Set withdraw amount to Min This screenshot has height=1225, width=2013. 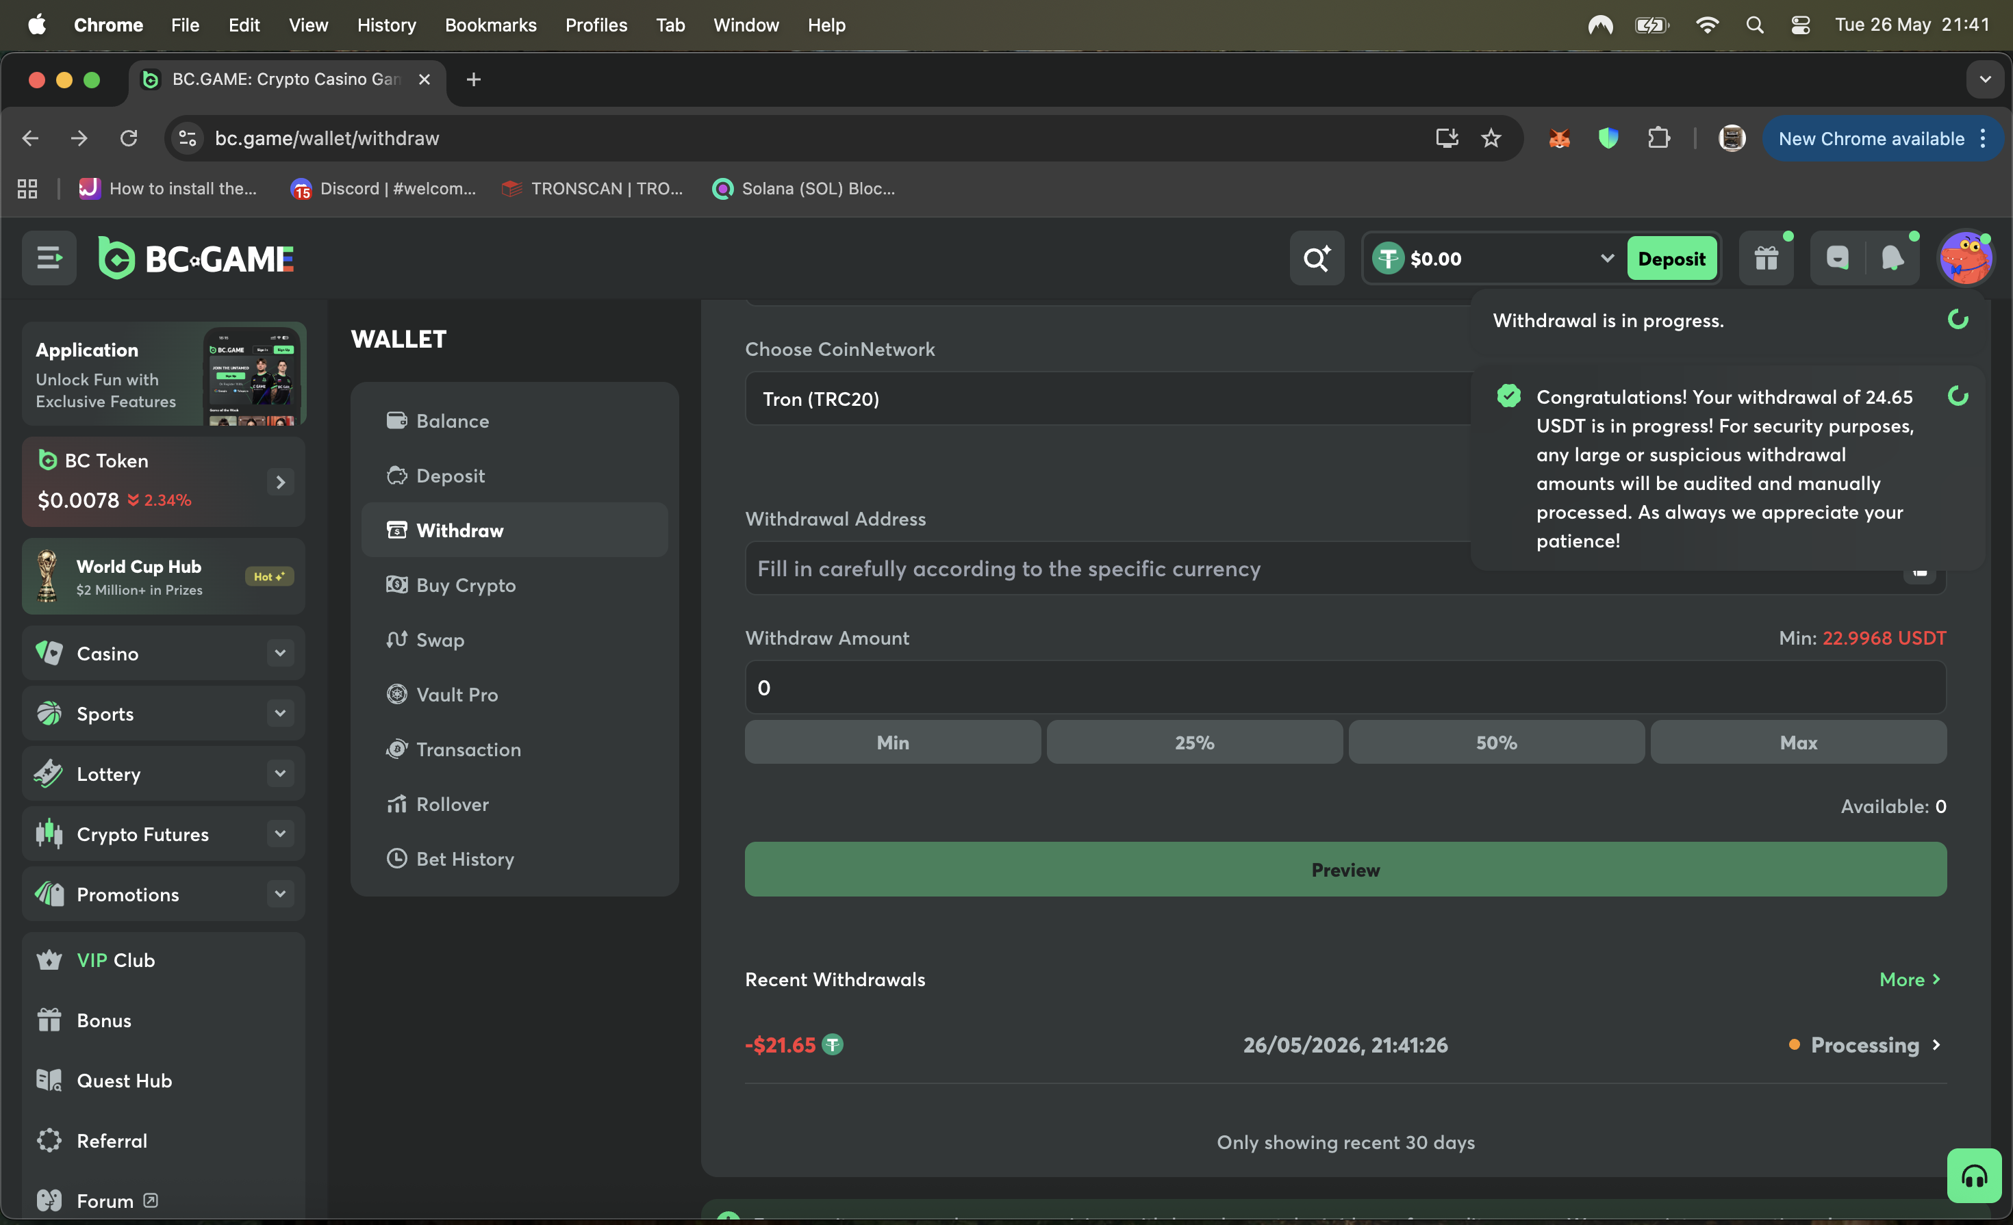click(x=892, y=742)
